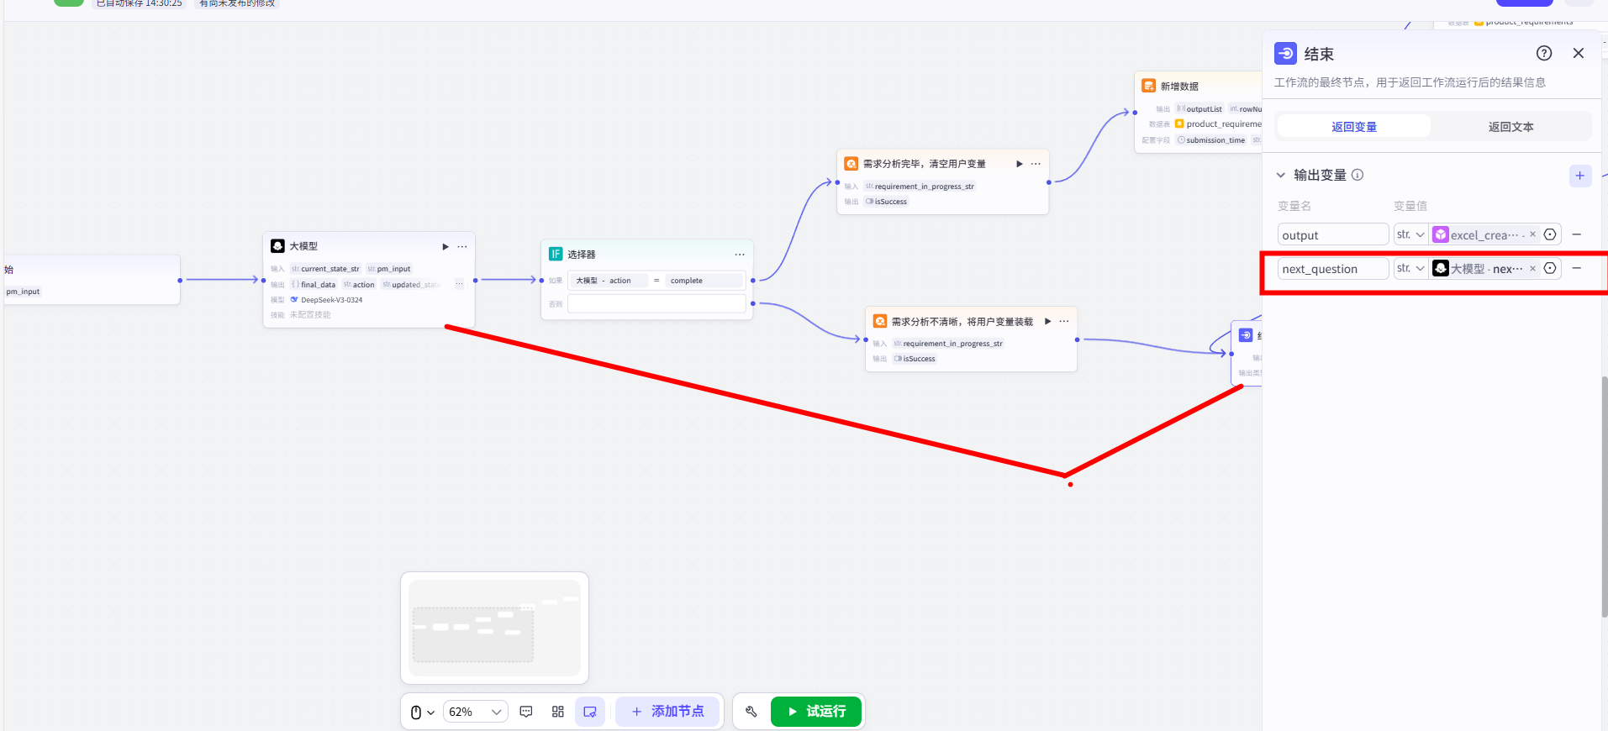1608x731 pixels.
Task: Open the wrench debug tool icon
Action: (751, 712)
